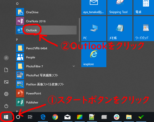
Task: Launch OneNote 2016 from the list
Action: 46,21
